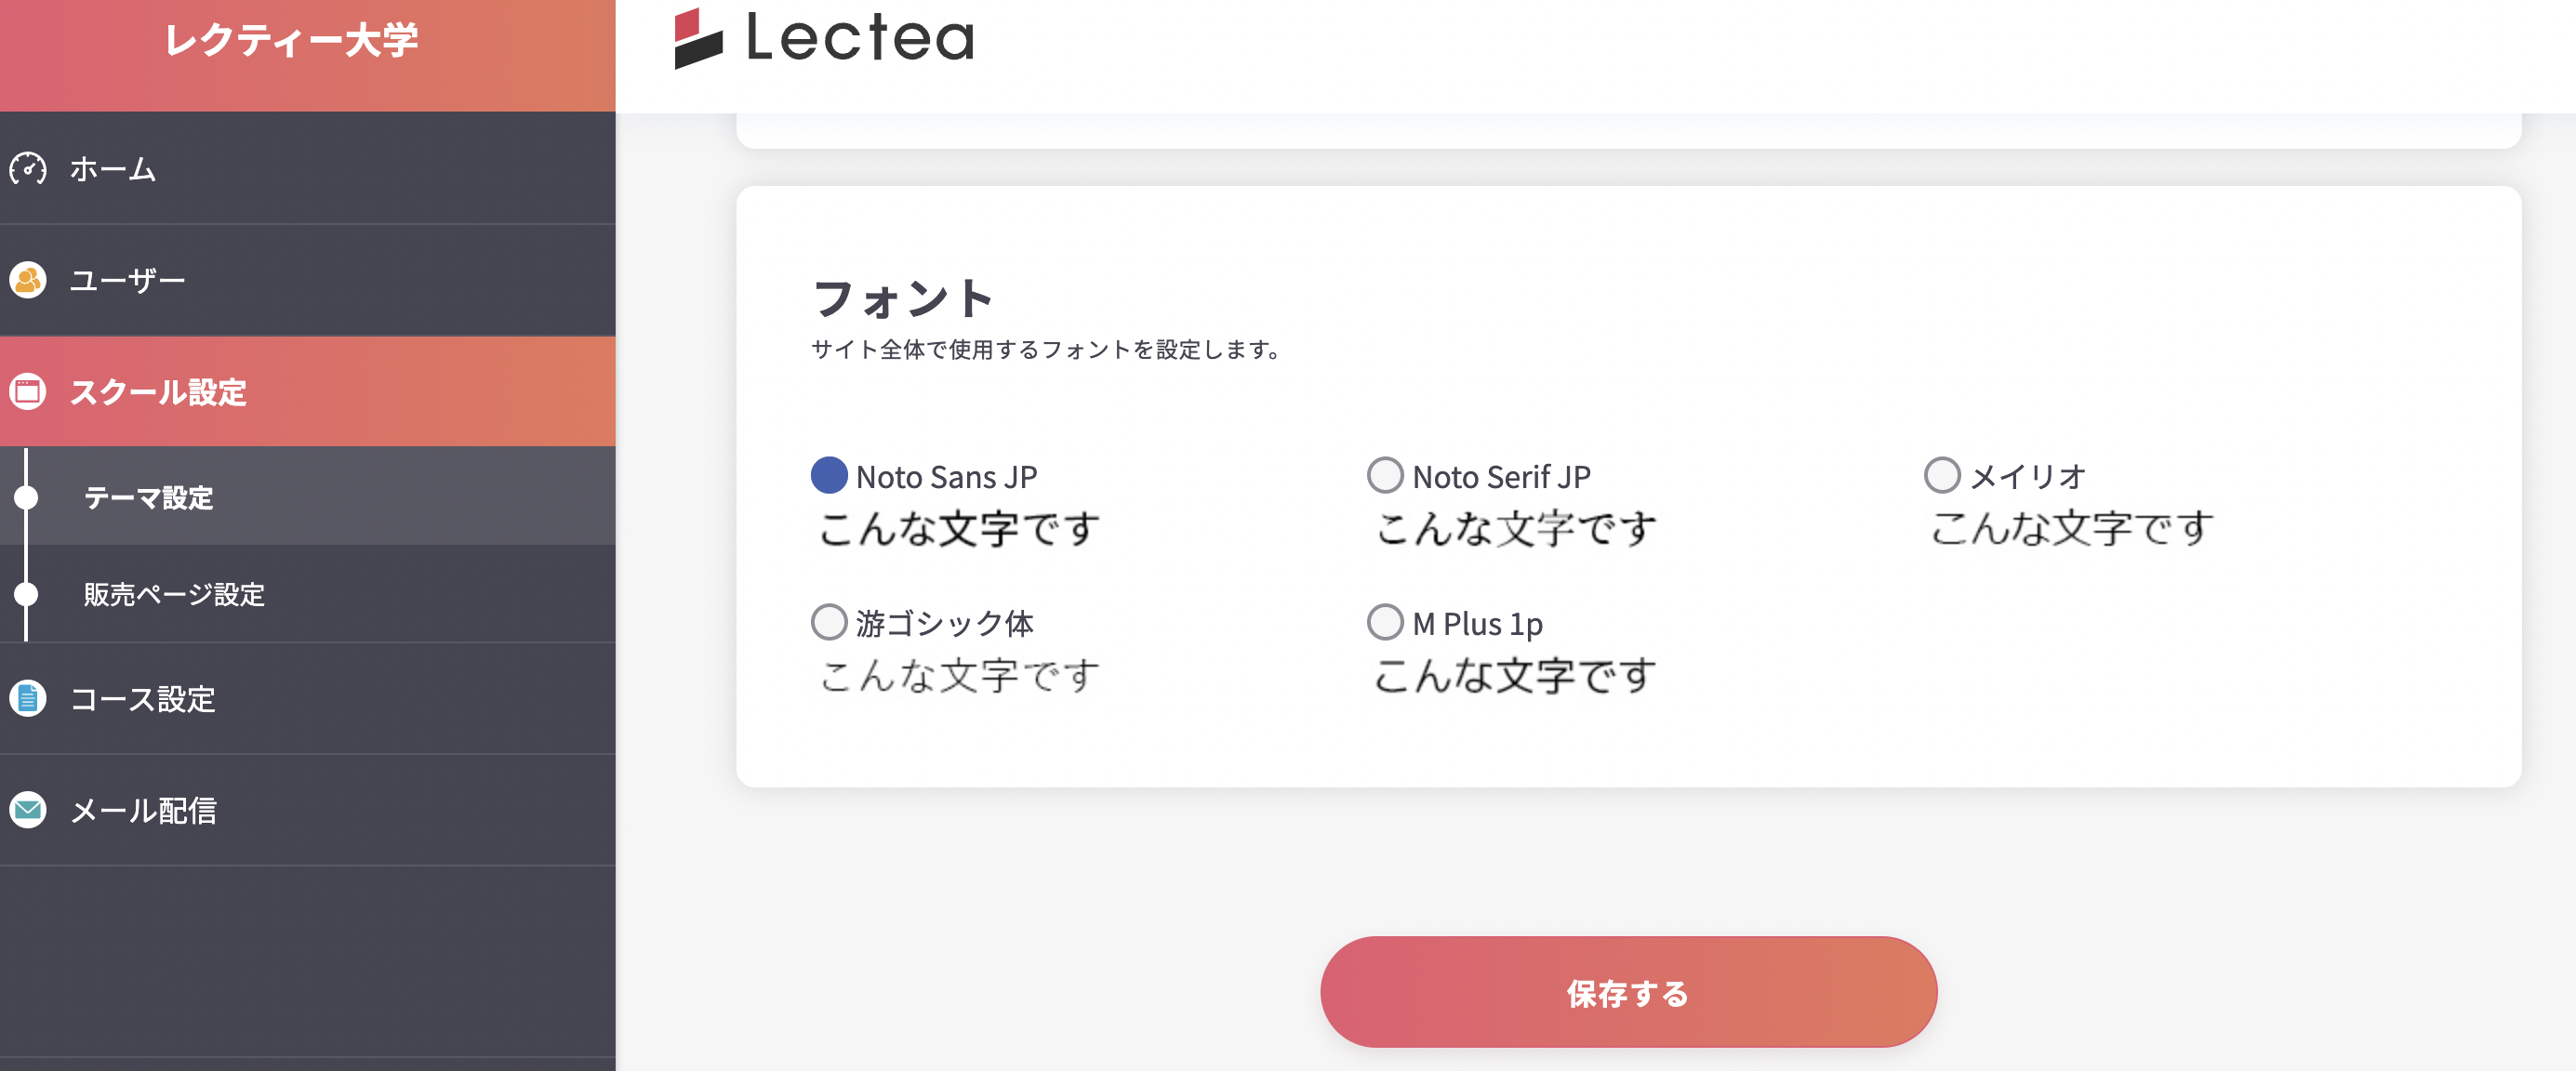Screen dimensions: 2576x1071
Task: Click the Lectea logo
Action: pos(823,38)
